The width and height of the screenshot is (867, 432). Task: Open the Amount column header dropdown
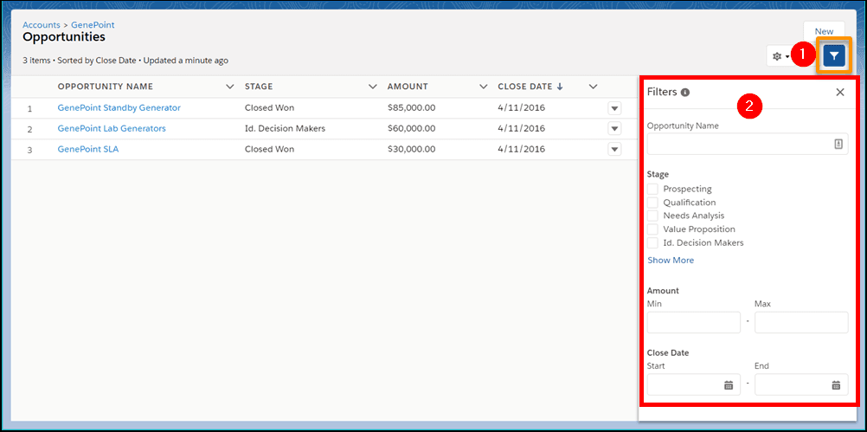[x=483, y=87]
